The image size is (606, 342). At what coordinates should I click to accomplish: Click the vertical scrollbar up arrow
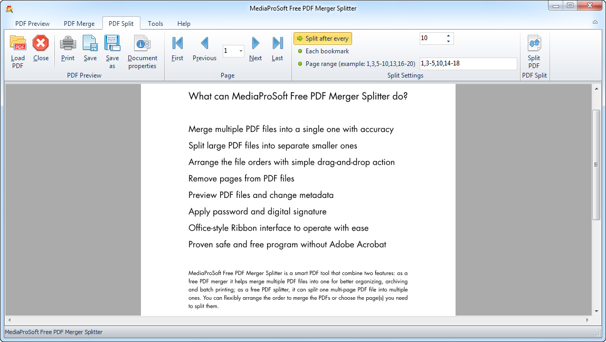[x=596, y=89]
